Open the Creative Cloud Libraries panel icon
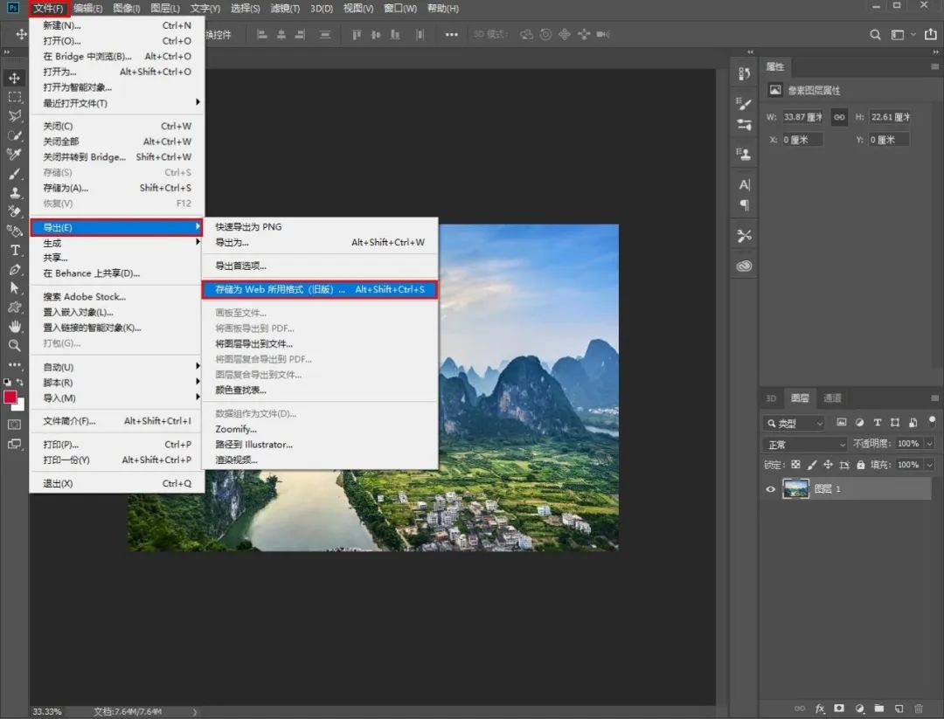 click(744, 266)
